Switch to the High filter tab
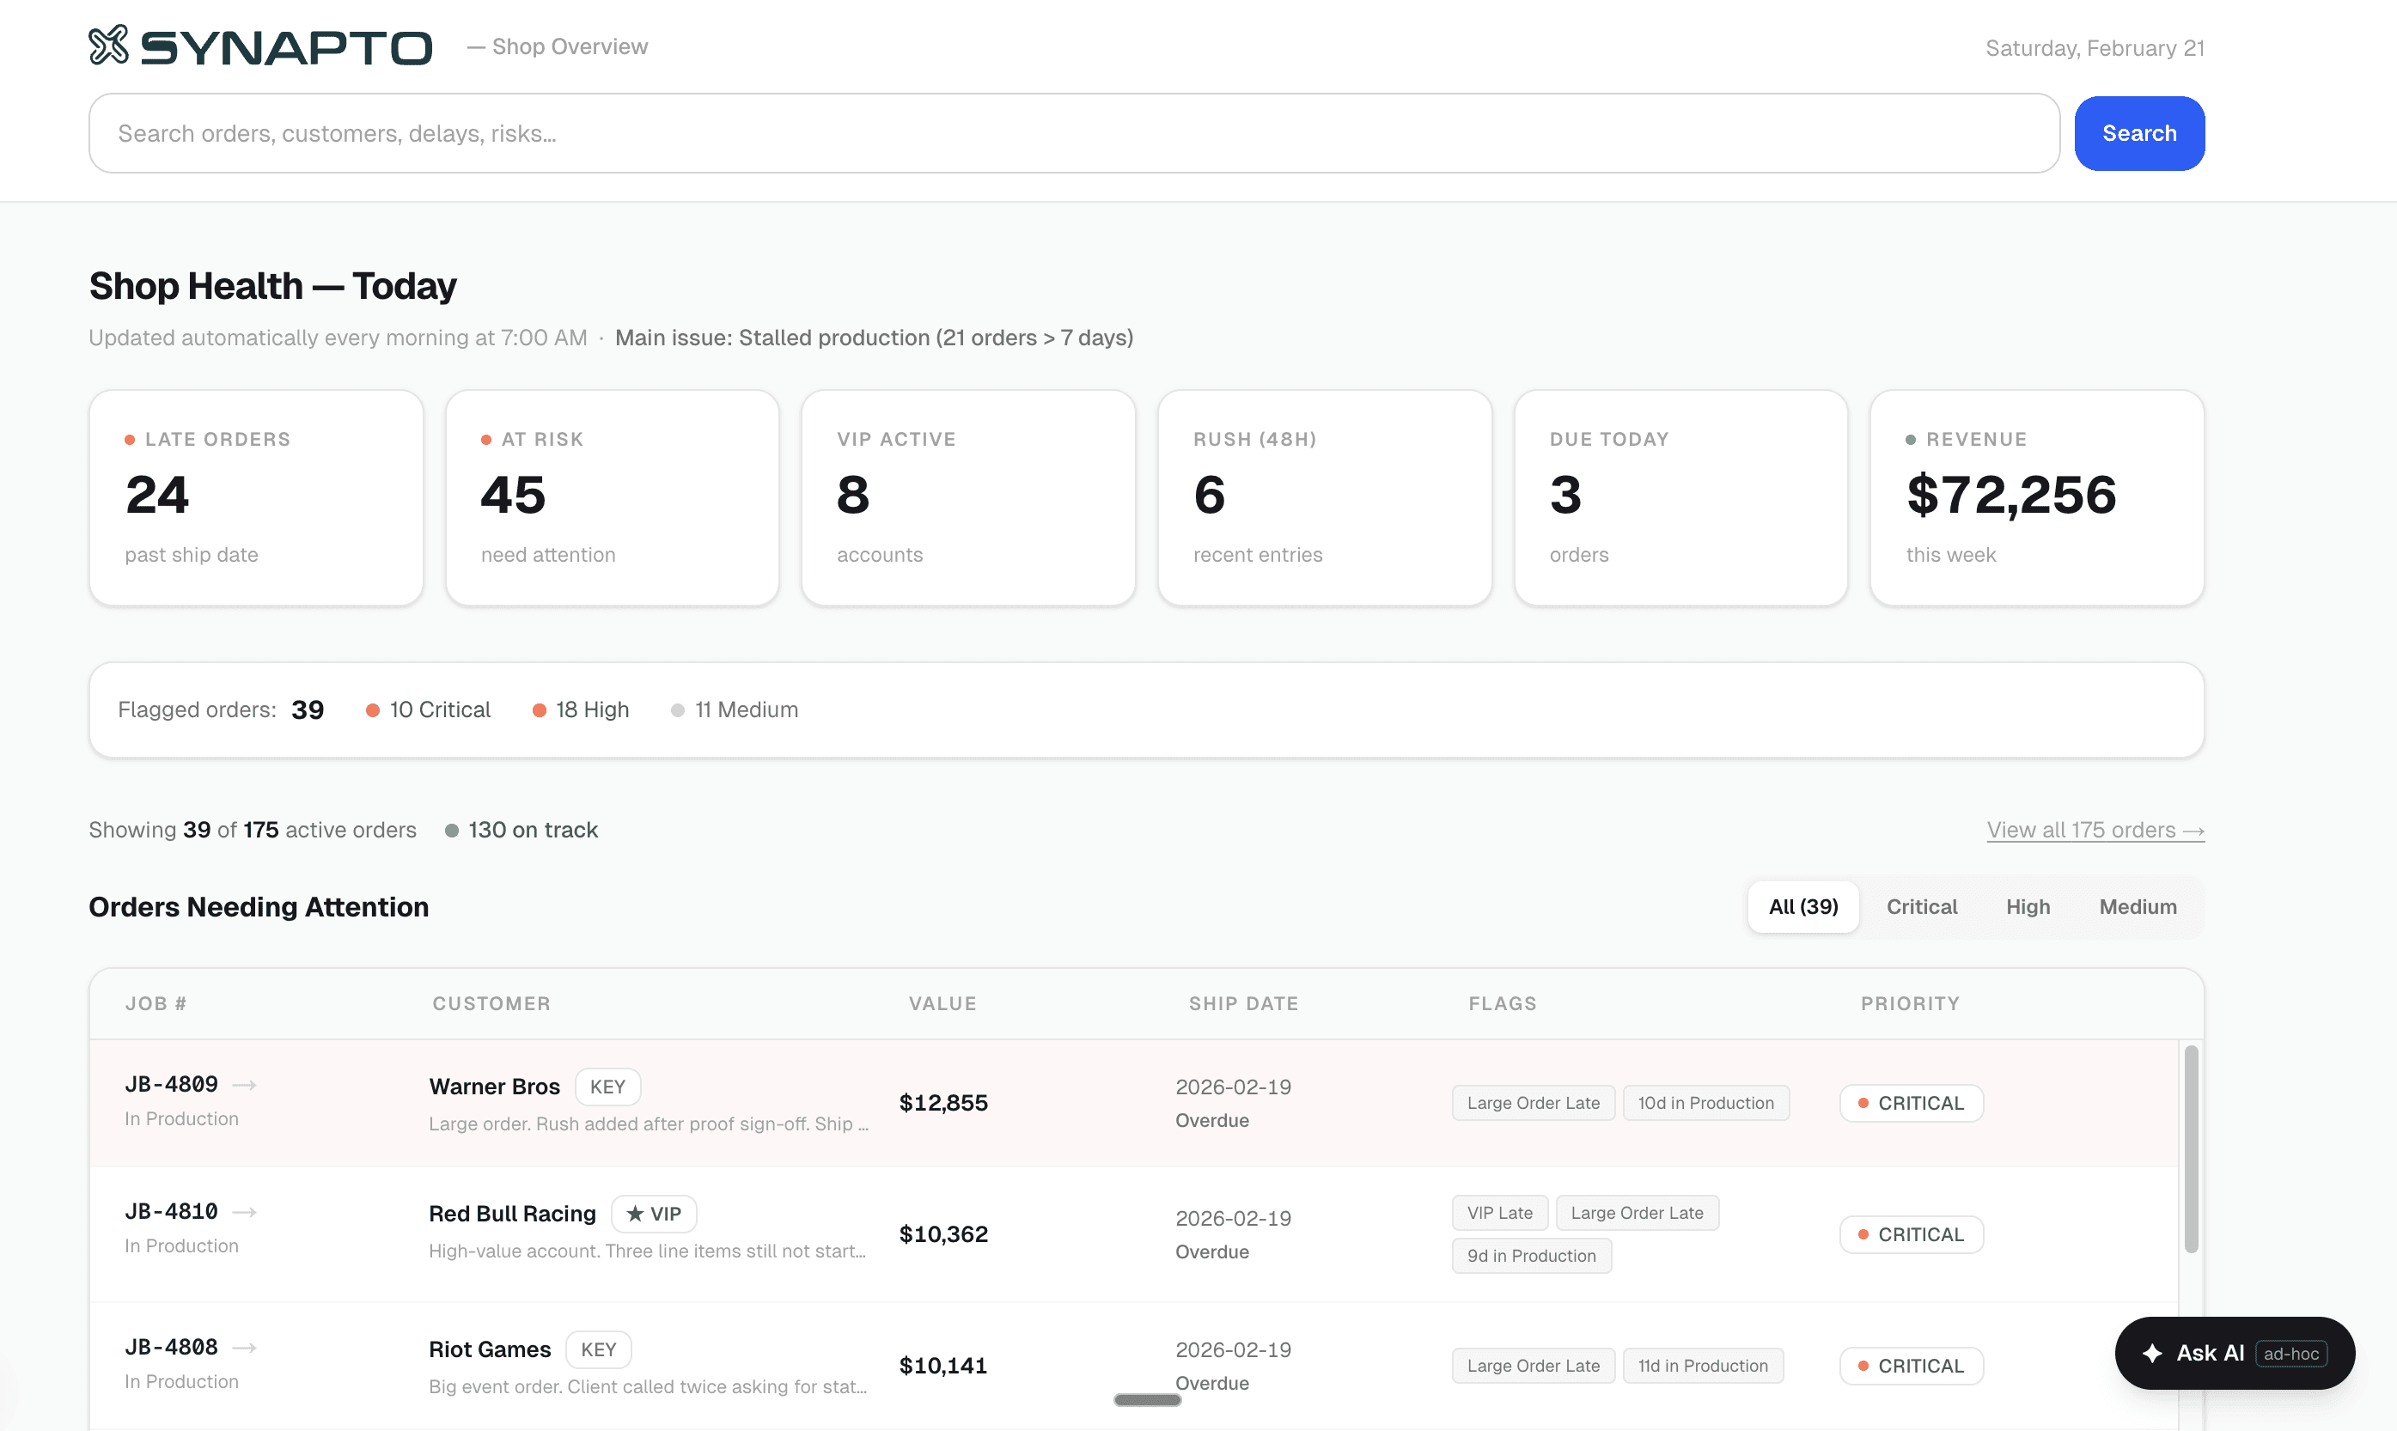 (x=2028, y=906)
